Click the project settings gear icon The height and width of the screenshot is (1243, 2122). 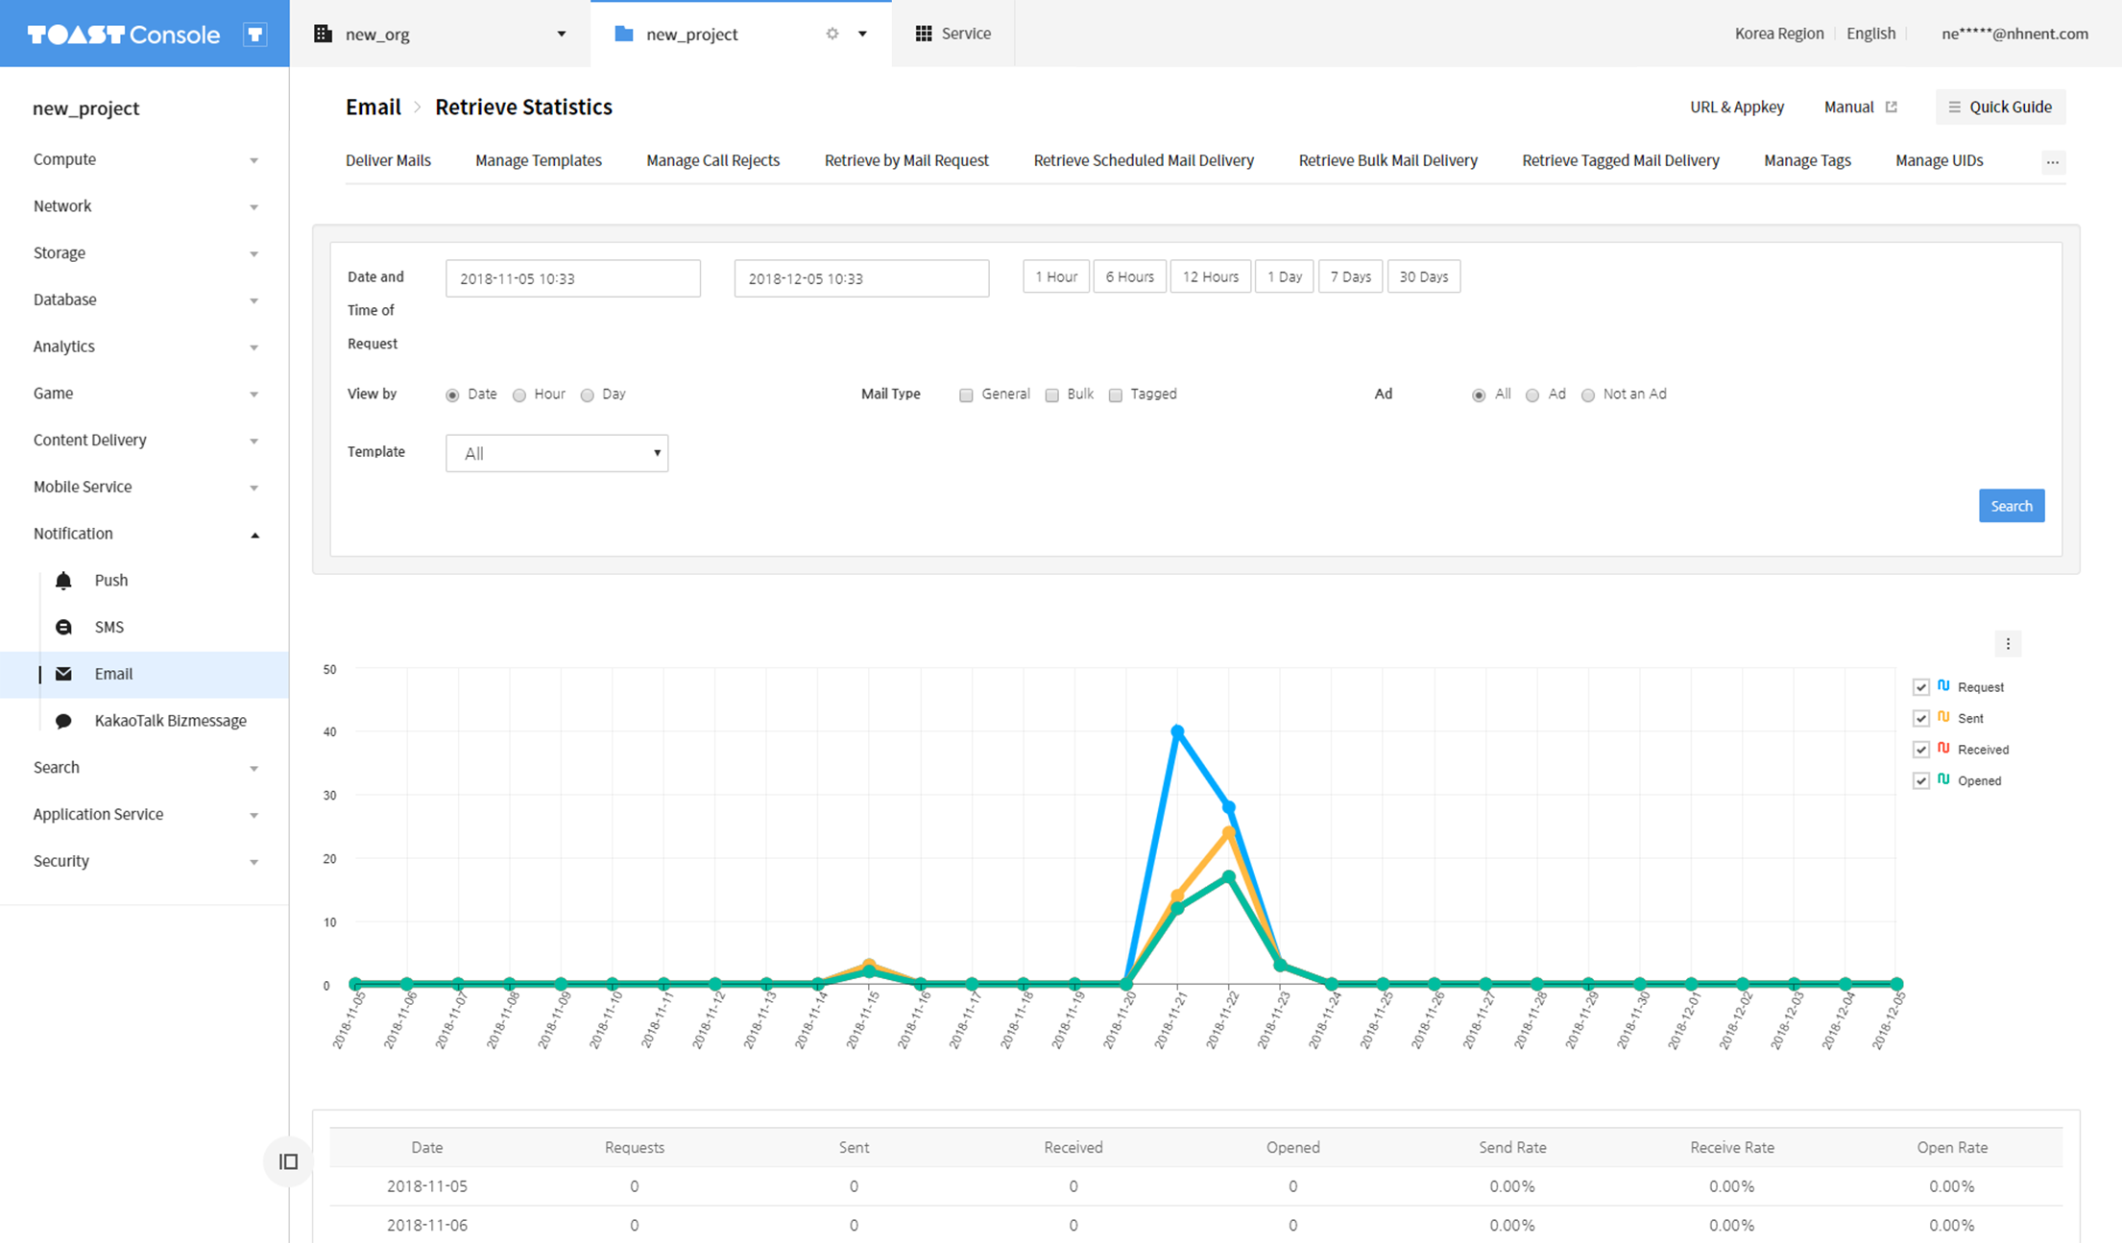point(832,34)
